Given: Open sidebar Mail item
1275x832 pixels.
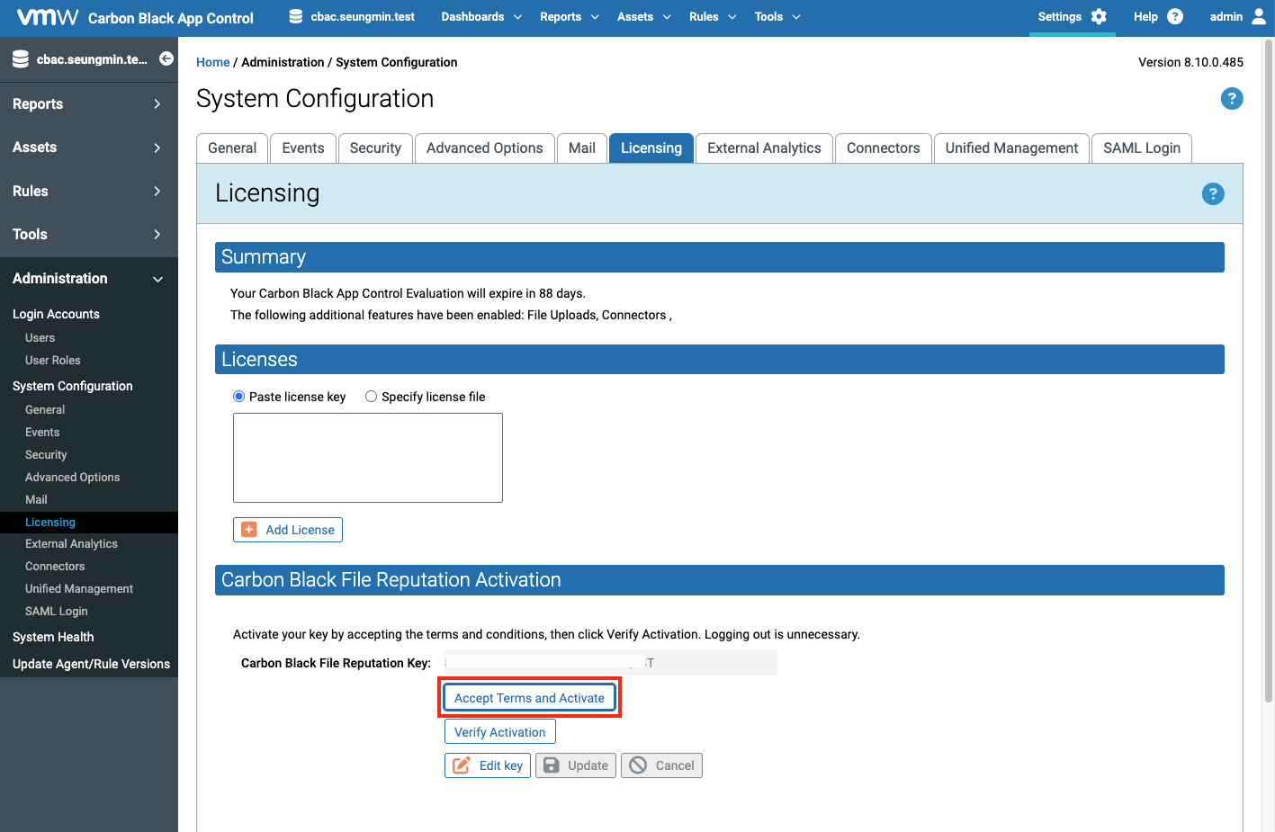Looking at the screenshot, I should pyautogui.click(x=36, y=500).
